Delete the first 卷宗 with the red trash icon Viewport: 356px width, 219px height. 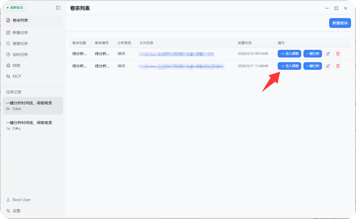coord(338,54)
